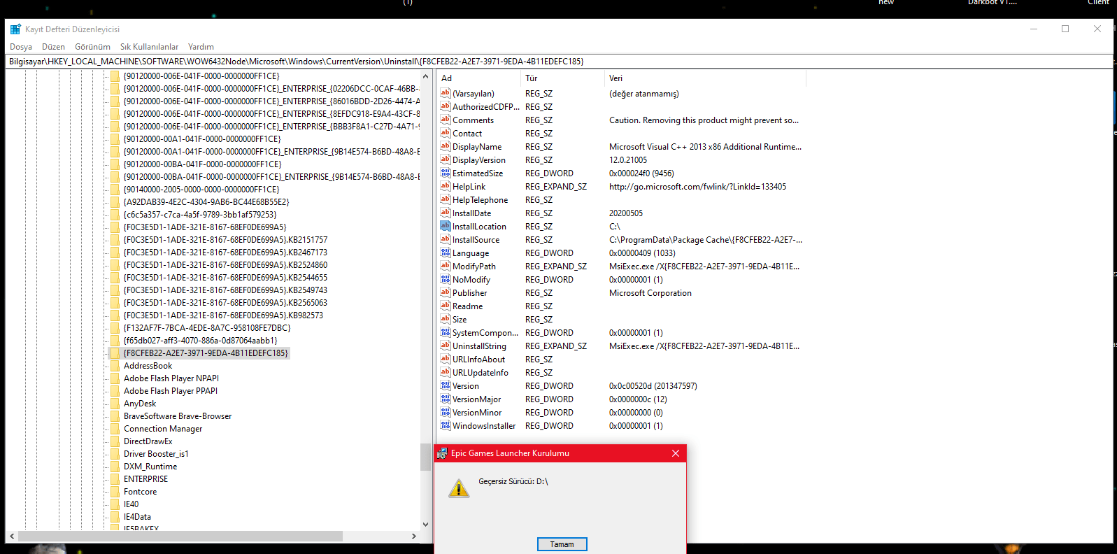The width and height of the screenshot is (1117, 554).
Task: Click the Fontcore key folder icon
Action: (115, 492)
